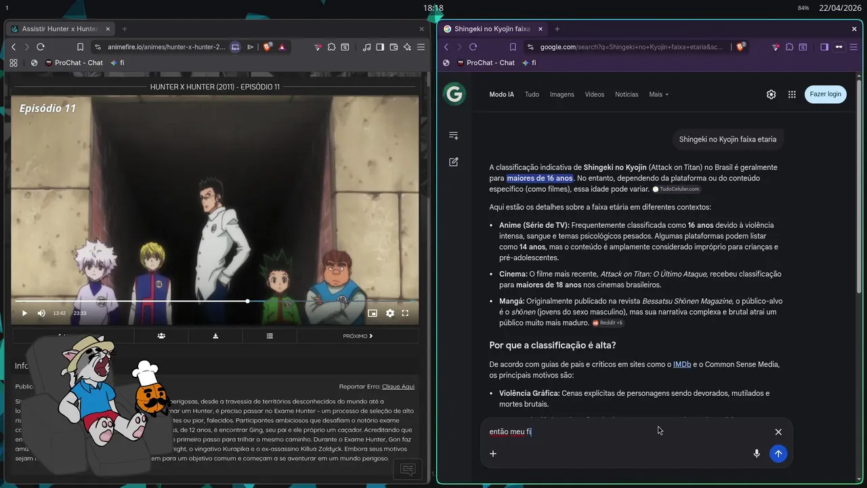Image resolution: width=867 pixels, height=488 pixels.
Task: Click the Fazer login button
Action: click(x=825, y=94)
